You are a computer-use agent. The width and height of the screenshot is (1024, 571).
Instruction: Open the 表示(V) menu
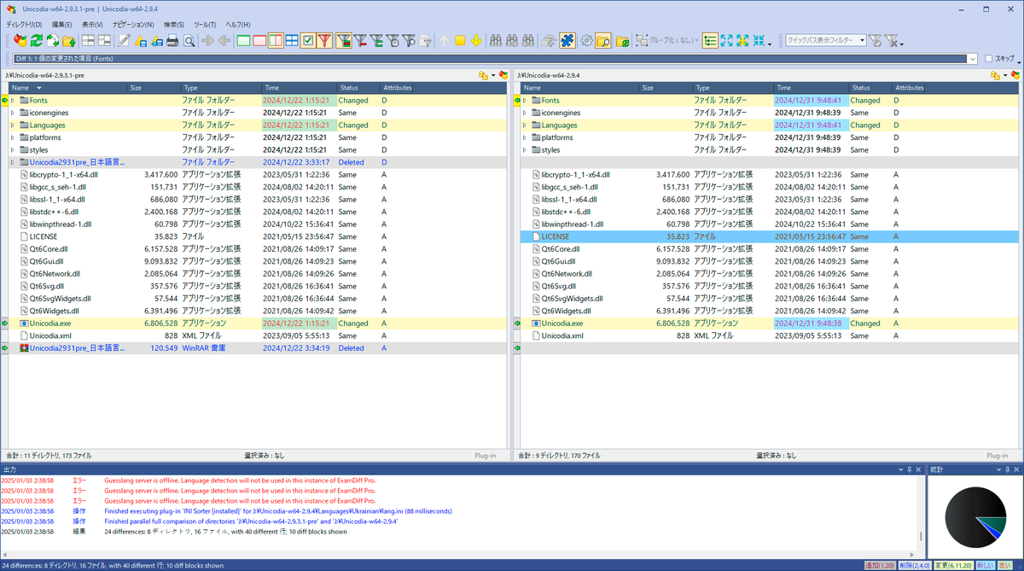coord(92,25)
